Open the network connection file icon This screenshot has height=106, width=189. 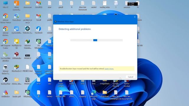pos(39,69)
